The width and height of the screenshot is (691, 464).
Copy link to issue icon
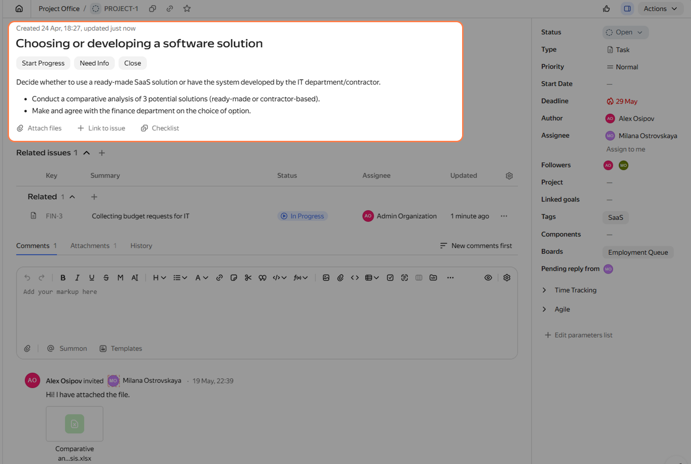[170, 9]
